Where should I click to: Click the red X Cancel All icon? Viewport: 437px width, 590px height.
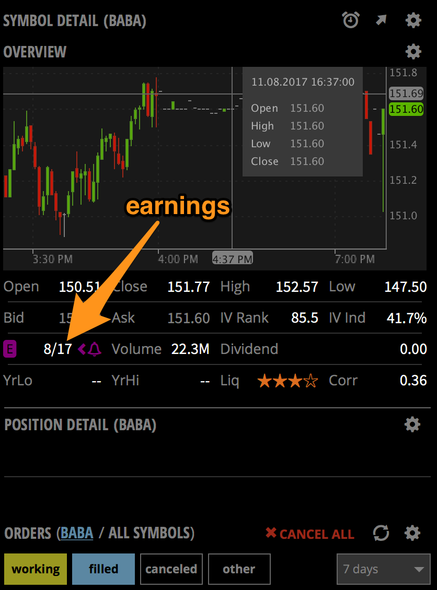coord(271,534)
